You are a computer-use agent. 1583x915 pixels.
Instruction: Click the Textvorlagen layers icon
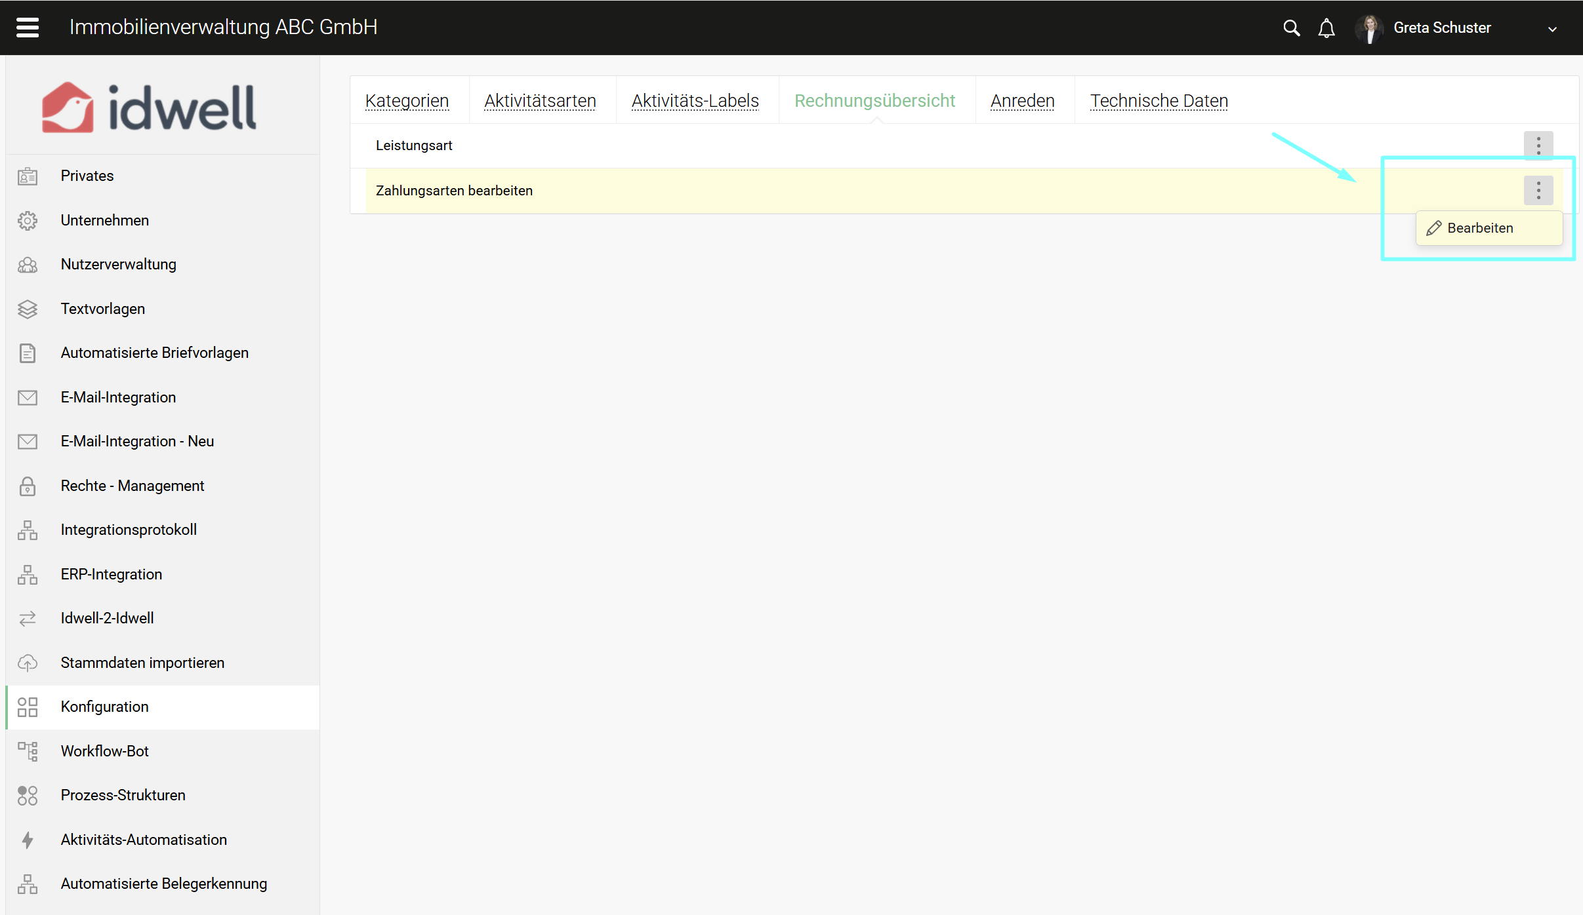[28, 309]
